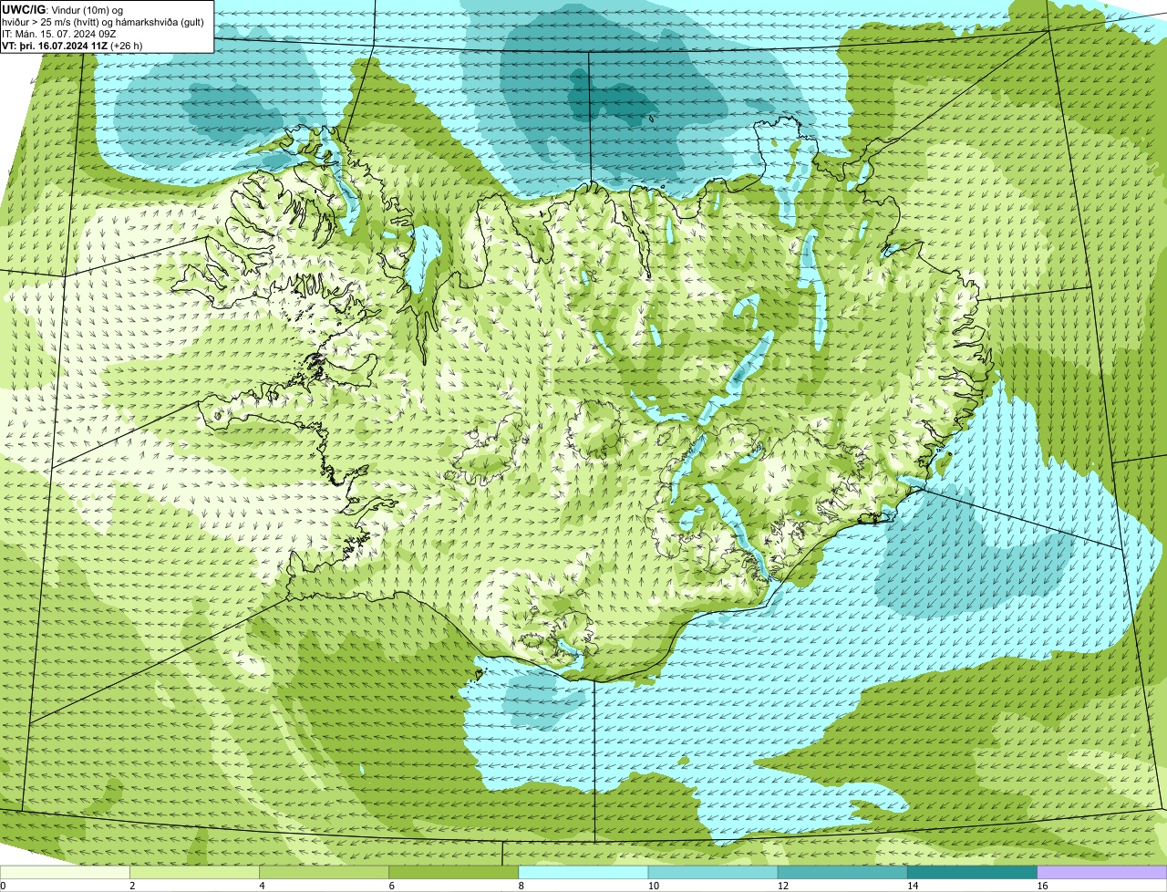1167x892 pixels.
Task: Click the '6' scale label
Action: tap(391, 886)
